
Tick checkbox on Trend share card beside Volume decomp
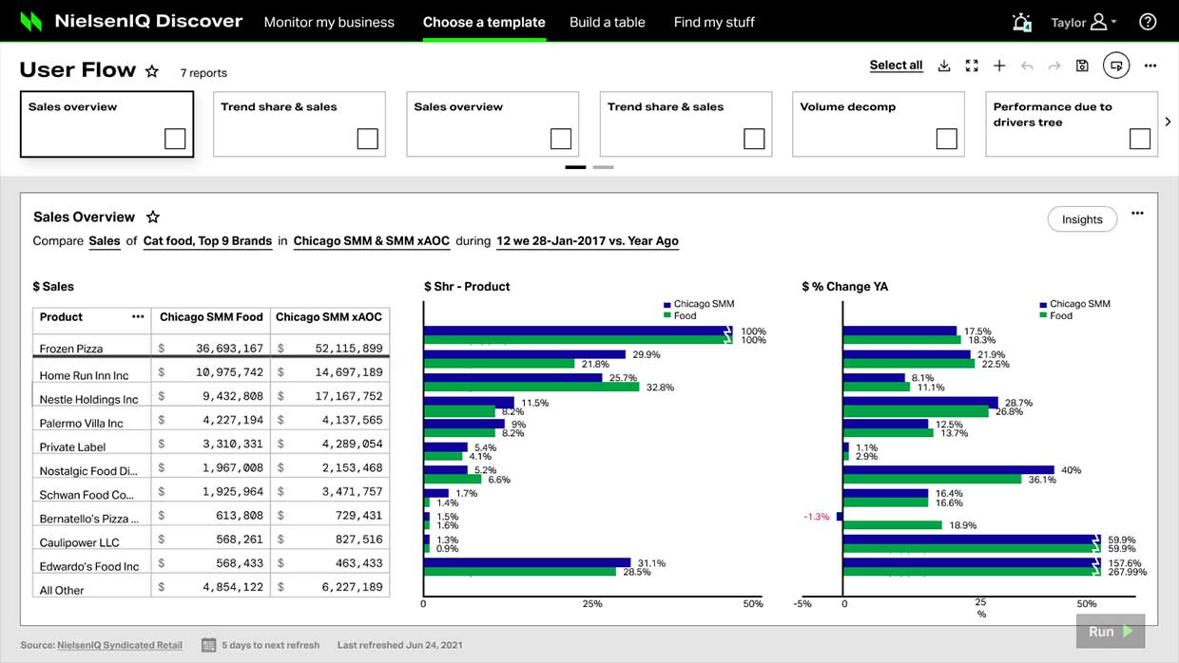754,139
